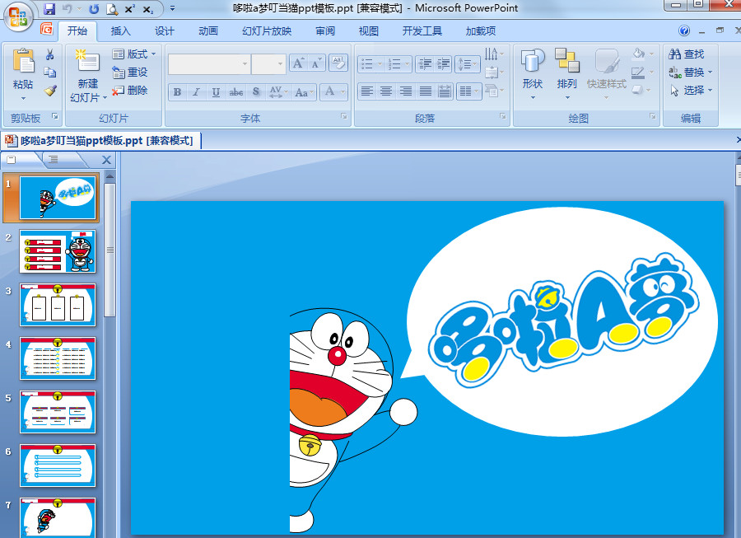
Task: Click the Format Painter brush icon
Action: (x=49, y=91)
